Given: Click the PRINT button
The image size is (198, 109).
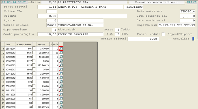Looking at the screenshot, I should 191,2.
